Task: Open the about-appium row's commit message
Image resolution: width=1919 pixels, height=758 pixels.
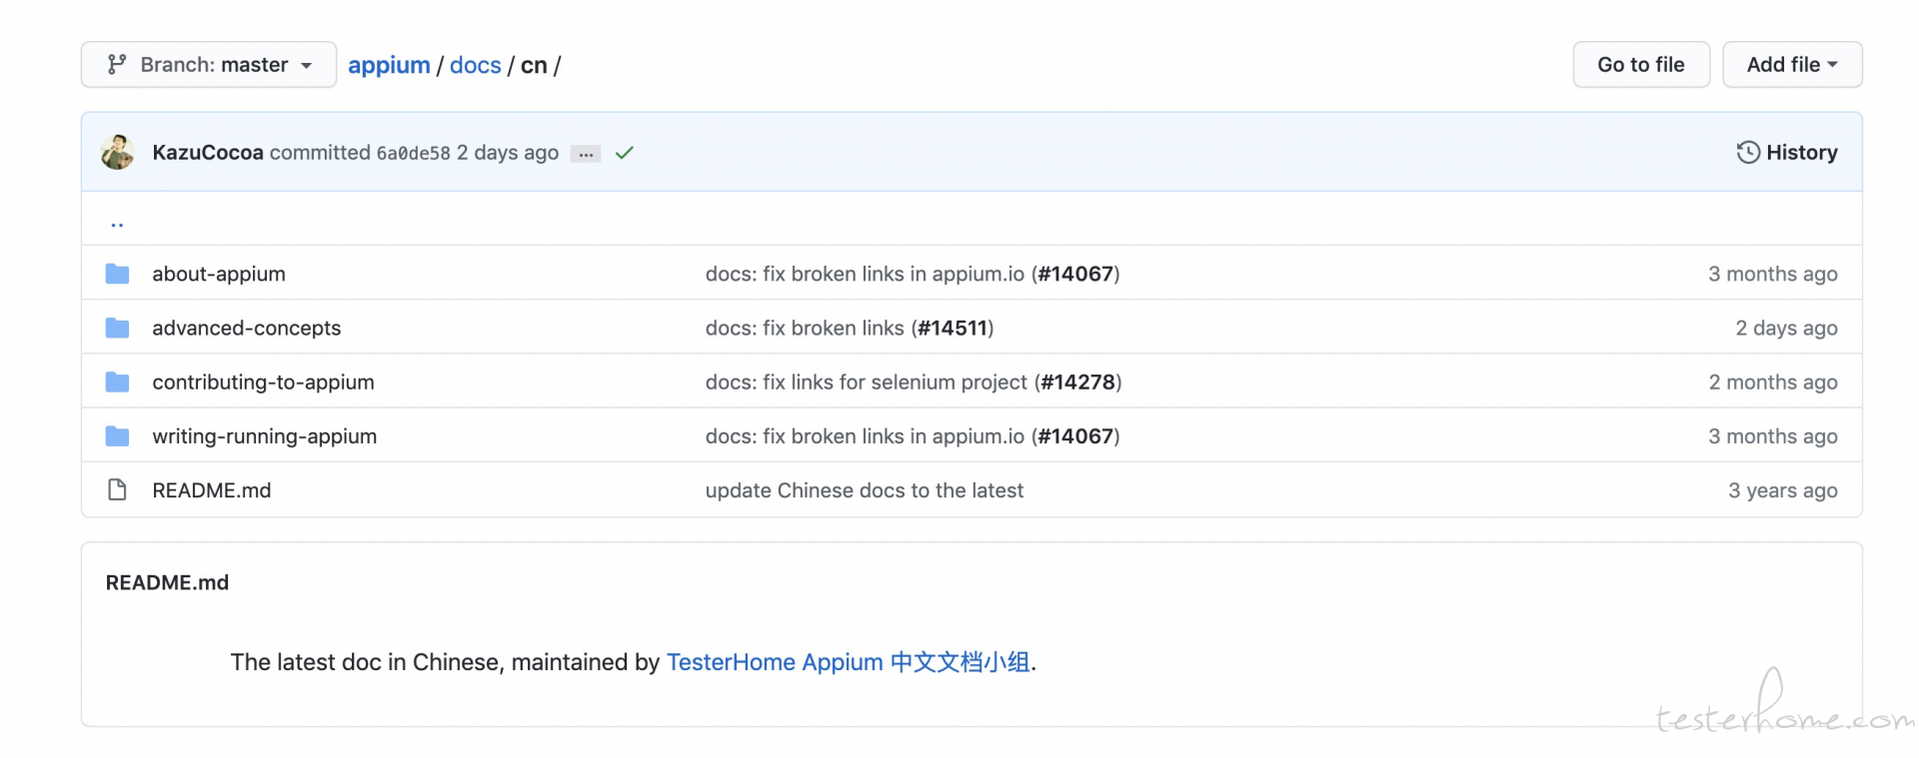Action: pyautogui.click(x=865, y=274)
